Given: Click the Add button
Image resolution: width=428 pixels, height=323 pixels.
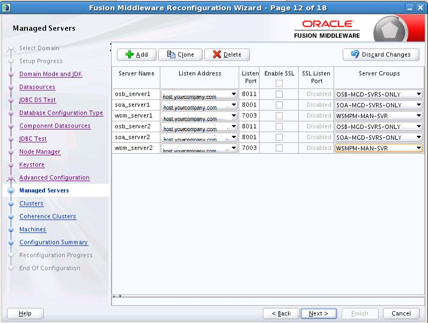Looking at the screenshot, I should (x=137, y=54).
